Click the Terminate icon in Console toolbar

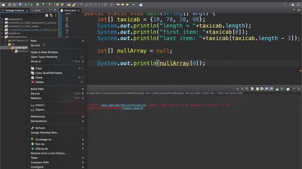click(237, 89)
